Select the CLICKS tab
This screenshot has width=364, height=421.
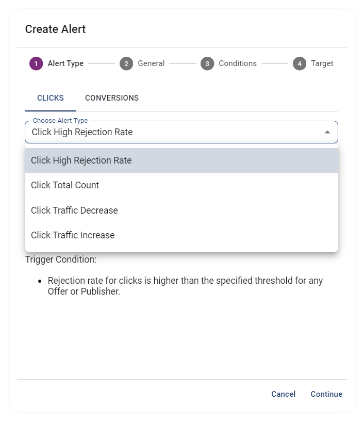pos(49,98)
